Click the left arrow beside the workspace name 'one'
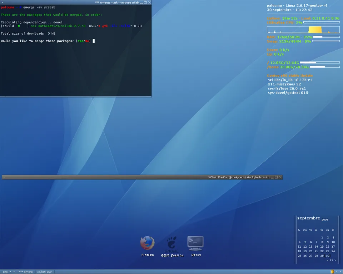Image resolution: width=343 pixels, height=274 pixels. (10, 272)
